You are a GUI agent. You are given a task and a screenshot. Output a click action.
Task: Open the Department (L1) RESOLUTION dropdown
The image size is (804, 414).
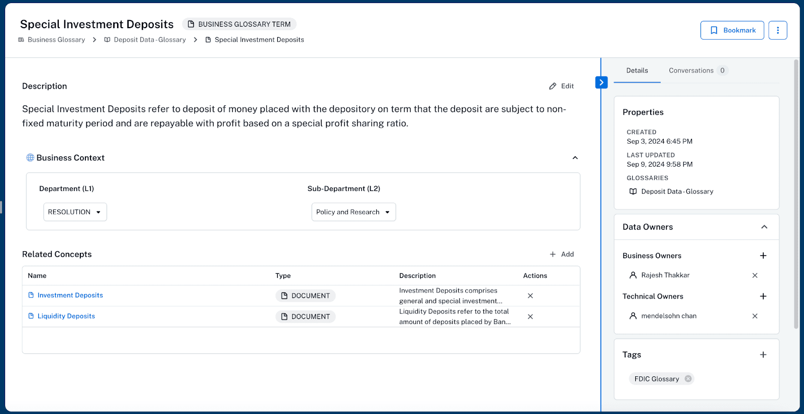click(x=75, y=212)
